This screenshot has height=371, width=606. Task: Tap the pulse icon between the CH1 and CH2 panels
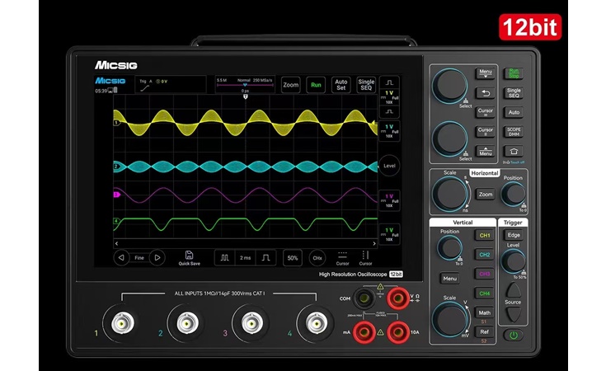[x=389, y=111]
